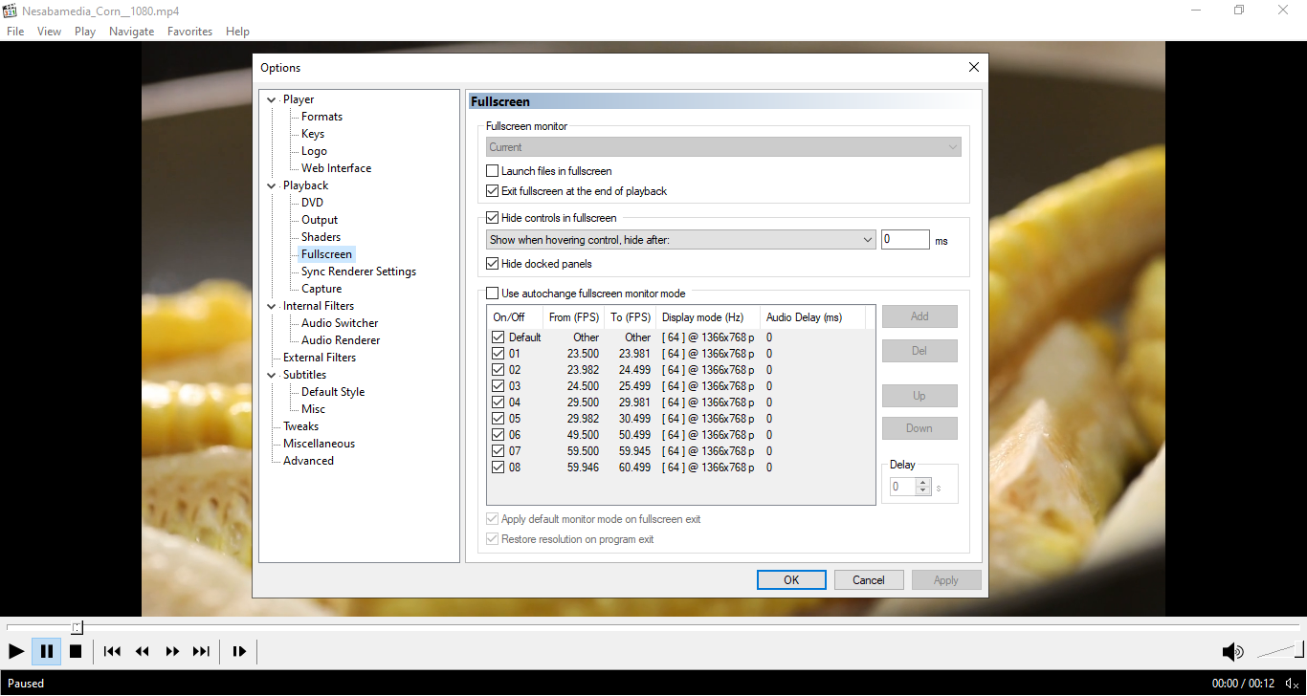Click the frame step icon
Image resolution: width=1307 pixels, height=696 pixels.
(239, 651)
